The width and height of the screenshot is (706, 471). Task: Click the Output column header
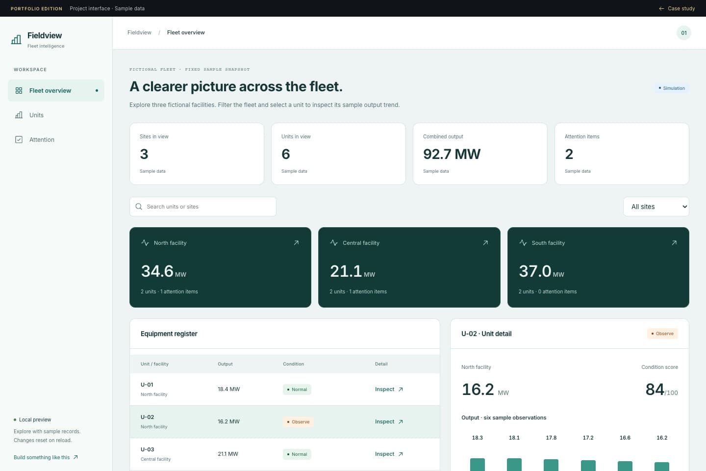pos(225,364)
